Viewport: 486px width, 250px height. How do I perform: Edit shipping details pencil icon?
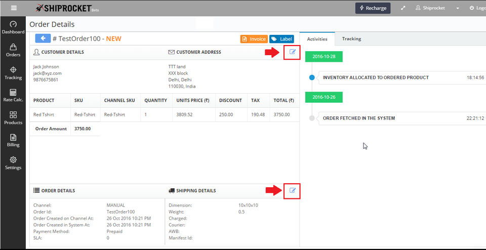292,190
